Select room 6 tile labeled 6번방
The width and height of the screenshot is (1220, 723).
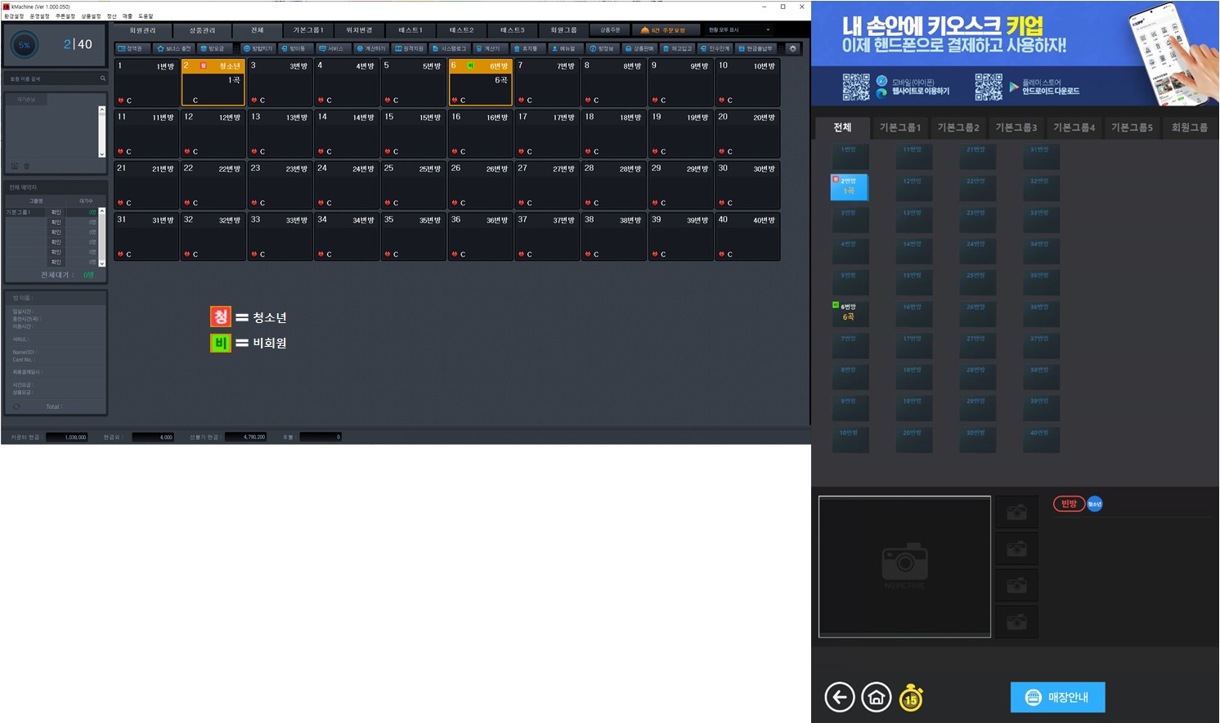[x=481, y=83]
